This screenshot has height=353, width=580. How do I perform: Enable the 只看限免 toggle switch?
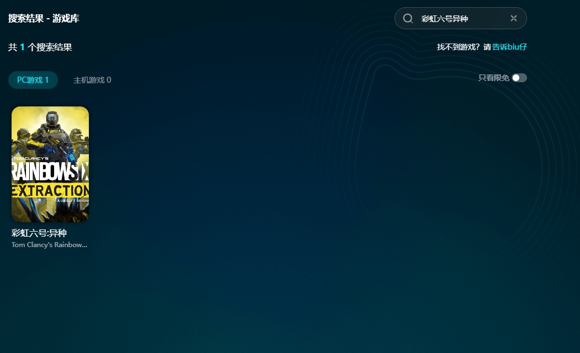[x=519, y=78]
